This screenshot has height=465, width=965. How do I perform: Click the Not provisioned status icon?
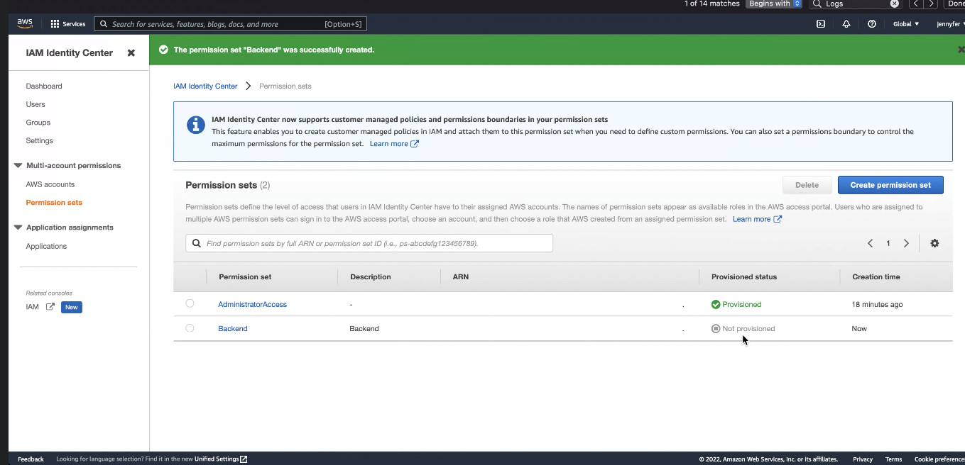coord(716,329)
